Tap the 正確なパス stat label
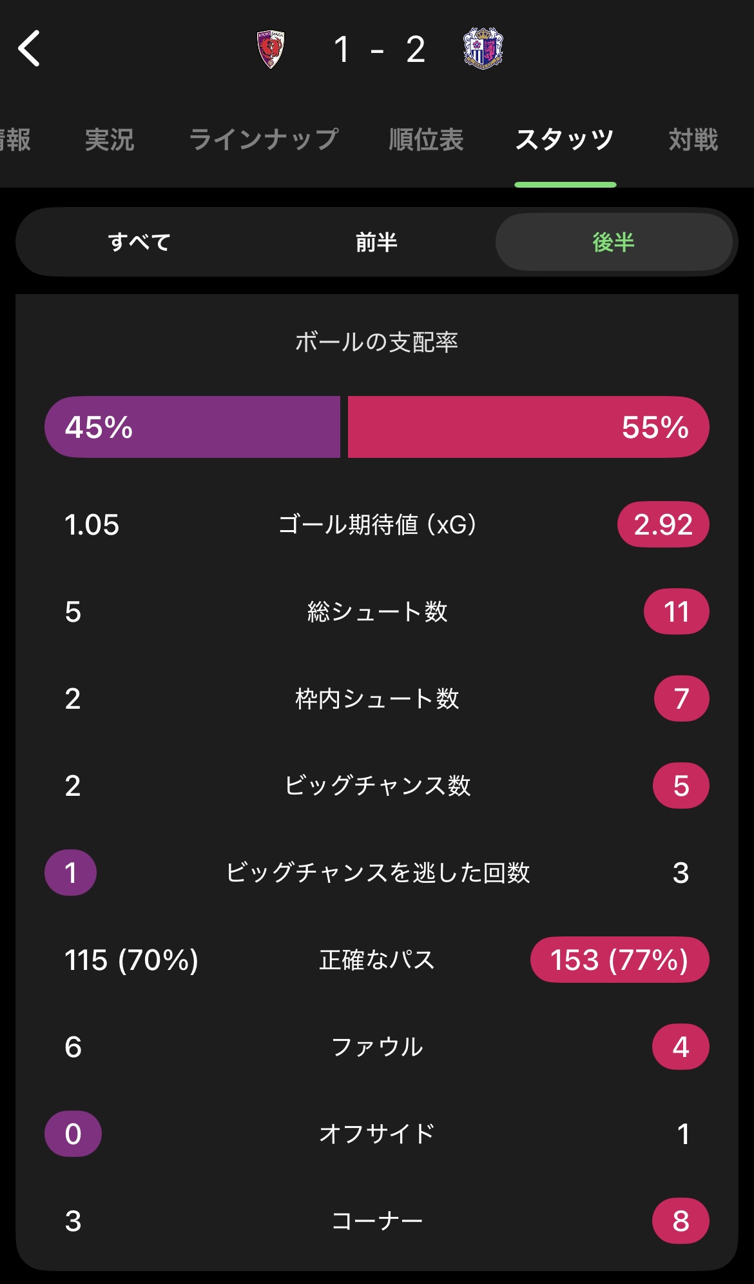Image resolution: width=754 pixels, height=1284 pixels. click(x=377, y=960)
